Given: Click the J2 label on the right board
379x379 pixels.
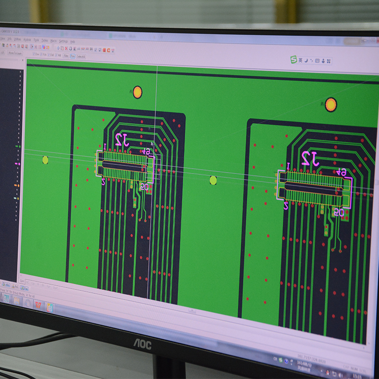Looking at the screenshot, I should [x=309, y=158].
